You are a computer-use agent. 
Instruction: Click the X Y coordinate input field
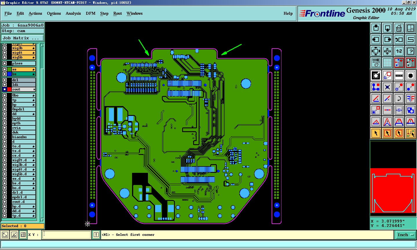pyautogui.click(x=67, y=235)
